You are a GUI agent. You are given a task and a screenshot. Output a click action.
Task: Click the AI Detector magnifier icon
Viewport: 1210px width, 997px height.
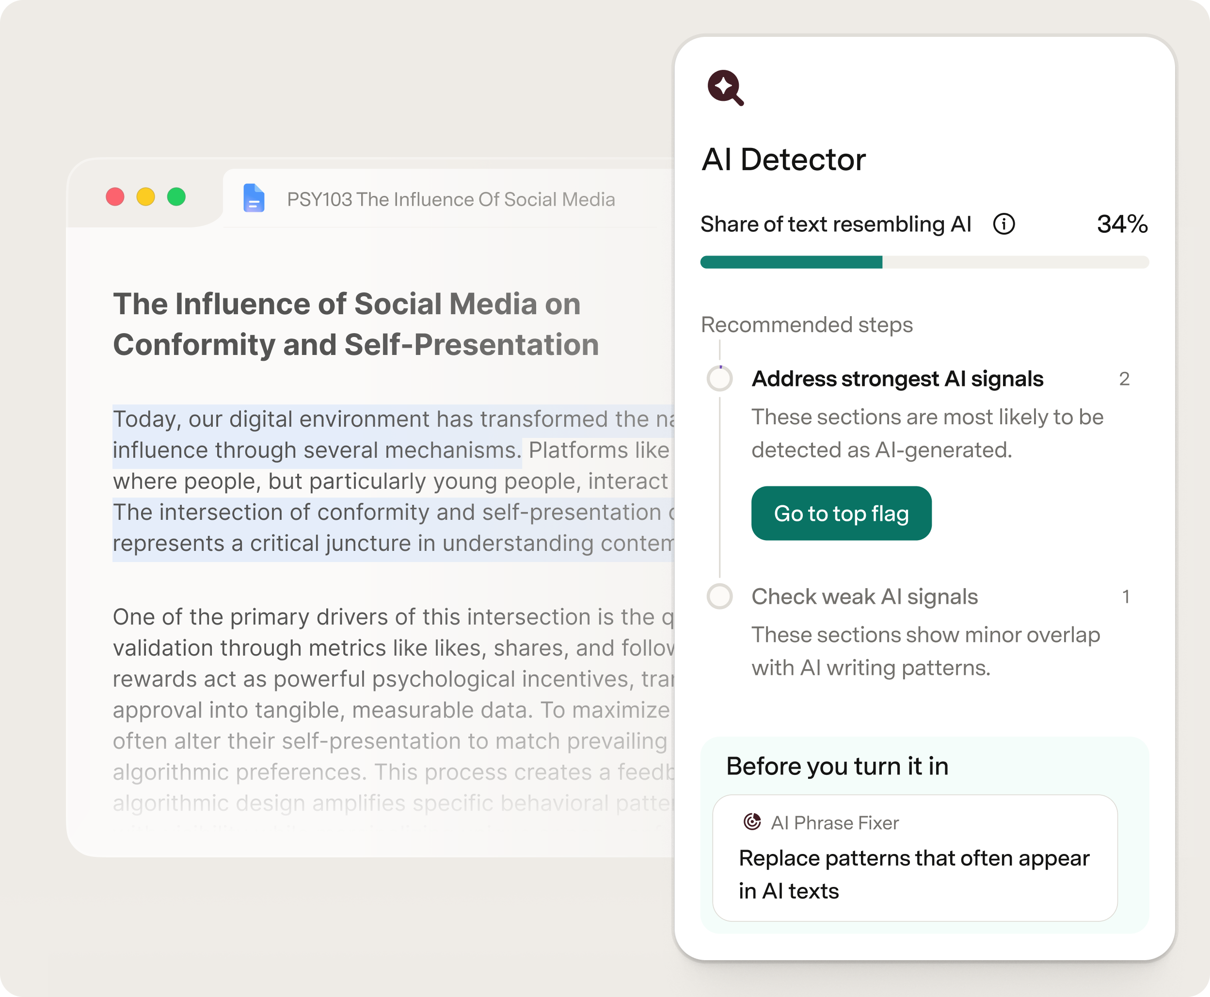pyautogui.click(x=726, y=88)
